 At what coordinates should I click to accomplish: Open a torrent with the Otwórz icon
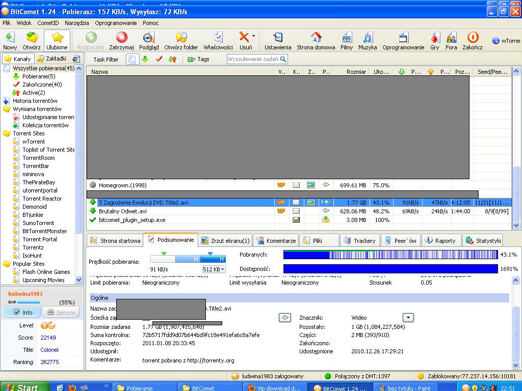(32, 41)
